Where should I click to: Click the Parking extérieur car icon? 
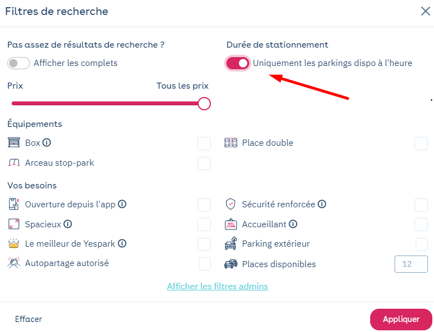click(230, 243)
